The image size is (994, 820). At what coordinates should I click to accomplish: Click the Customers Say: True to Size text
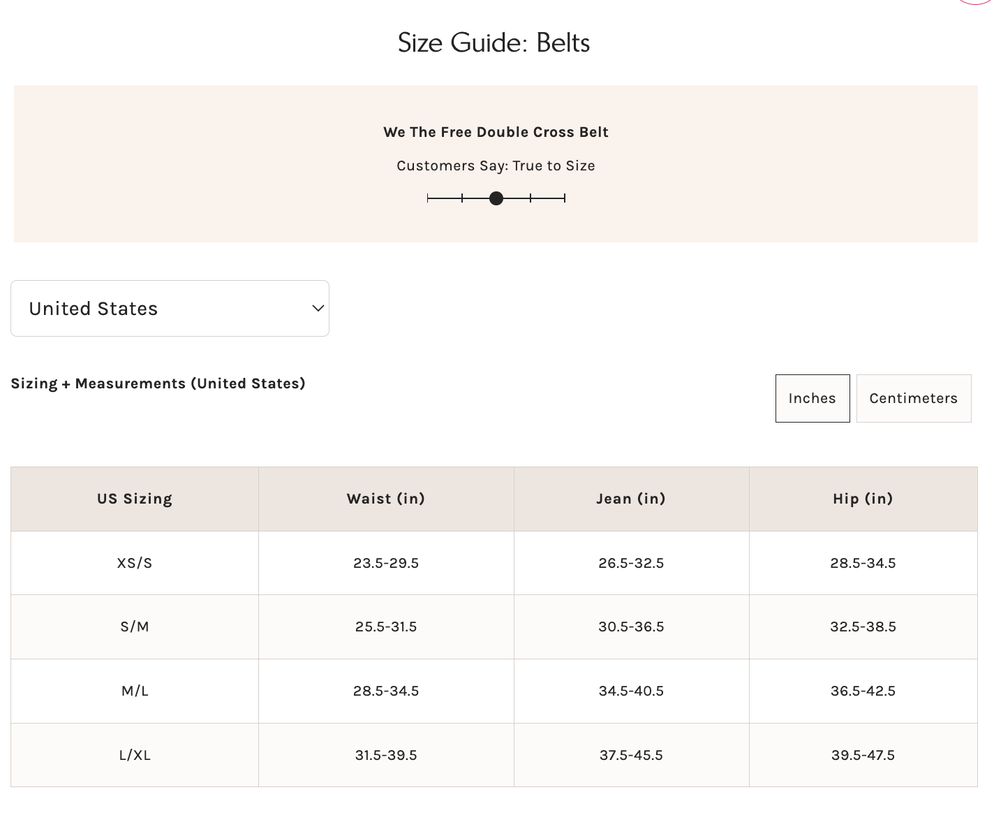coord(496,166)
